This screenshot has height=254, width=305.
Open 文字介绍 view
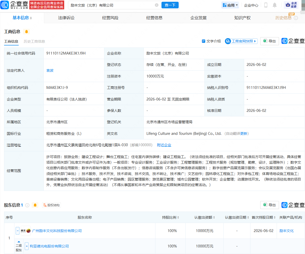tap(211, 41)
